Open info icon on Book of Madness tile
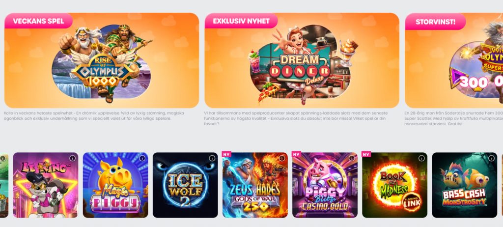503x227 pixels. pyautogui.click(x=421, y=158)
